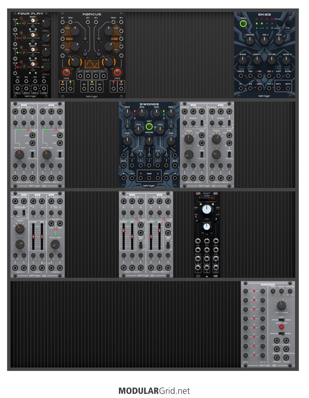
Task: Select the USB-C port on Skies
Action: click(x=288, y=32)
